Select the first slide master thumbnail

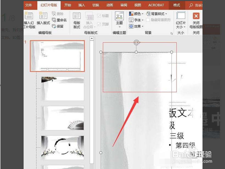pyautogui.click(x=57, y=56)
